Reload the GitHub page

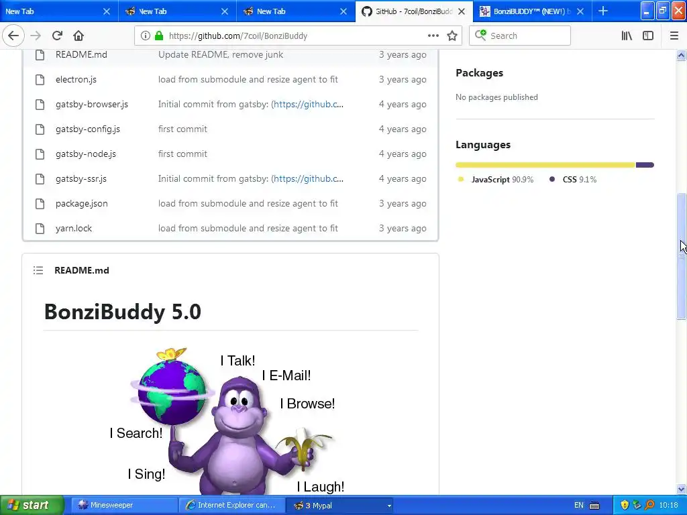coord(57,36)
